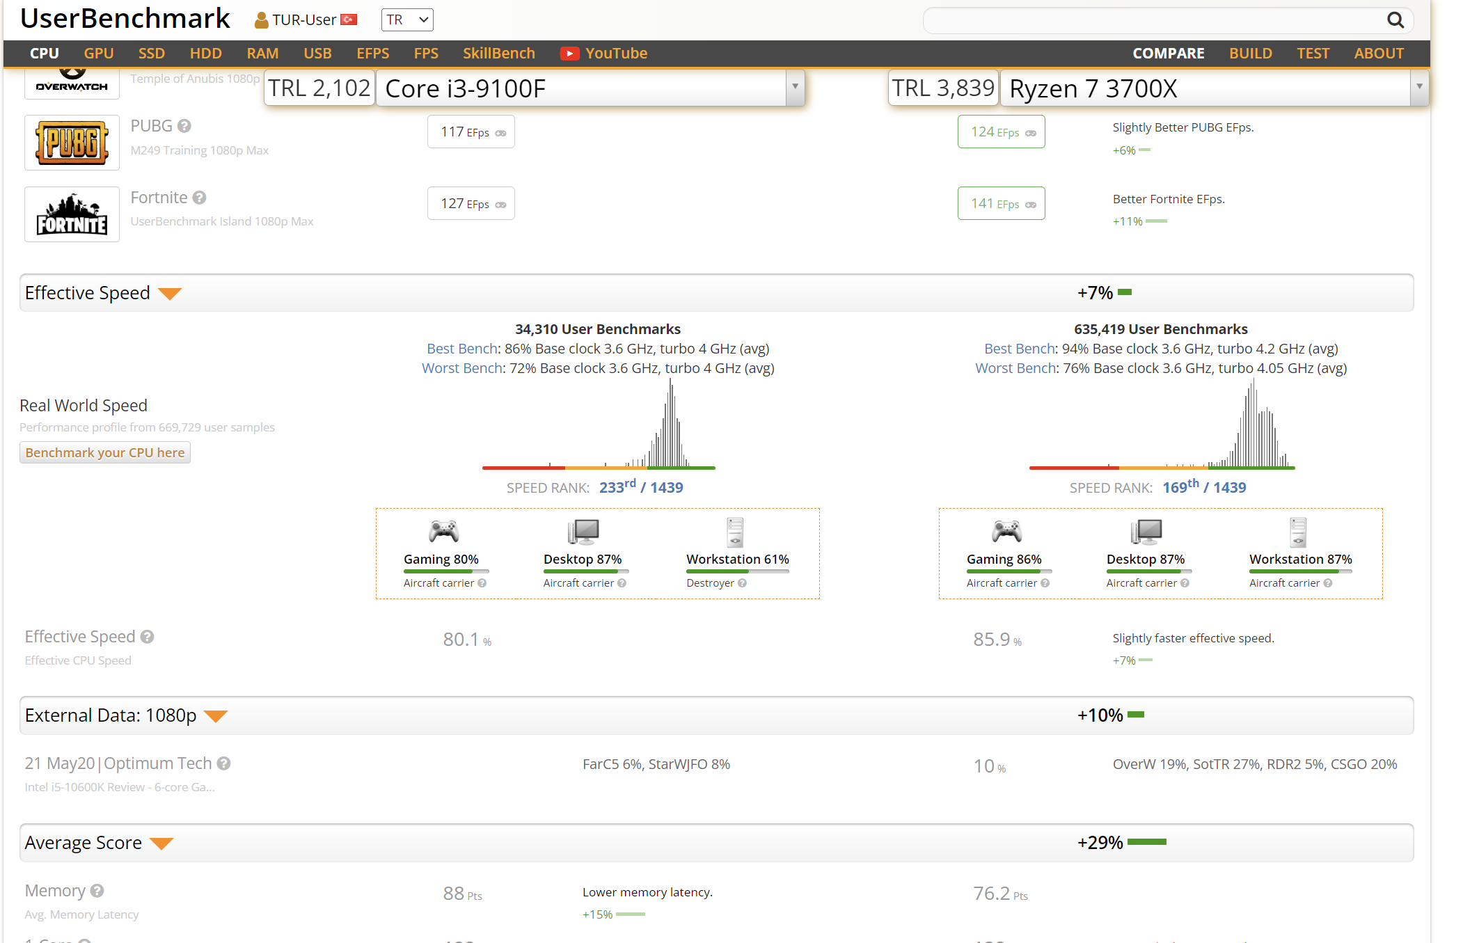The height and width of the screenshot is (943, 1463).
Task: Click the help icon next to Fortnite
Action: 199,198
